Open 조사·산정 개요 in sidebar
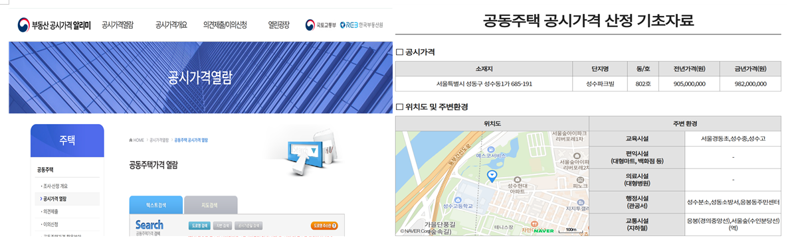 pyautogui.click(x=54, y=186)
